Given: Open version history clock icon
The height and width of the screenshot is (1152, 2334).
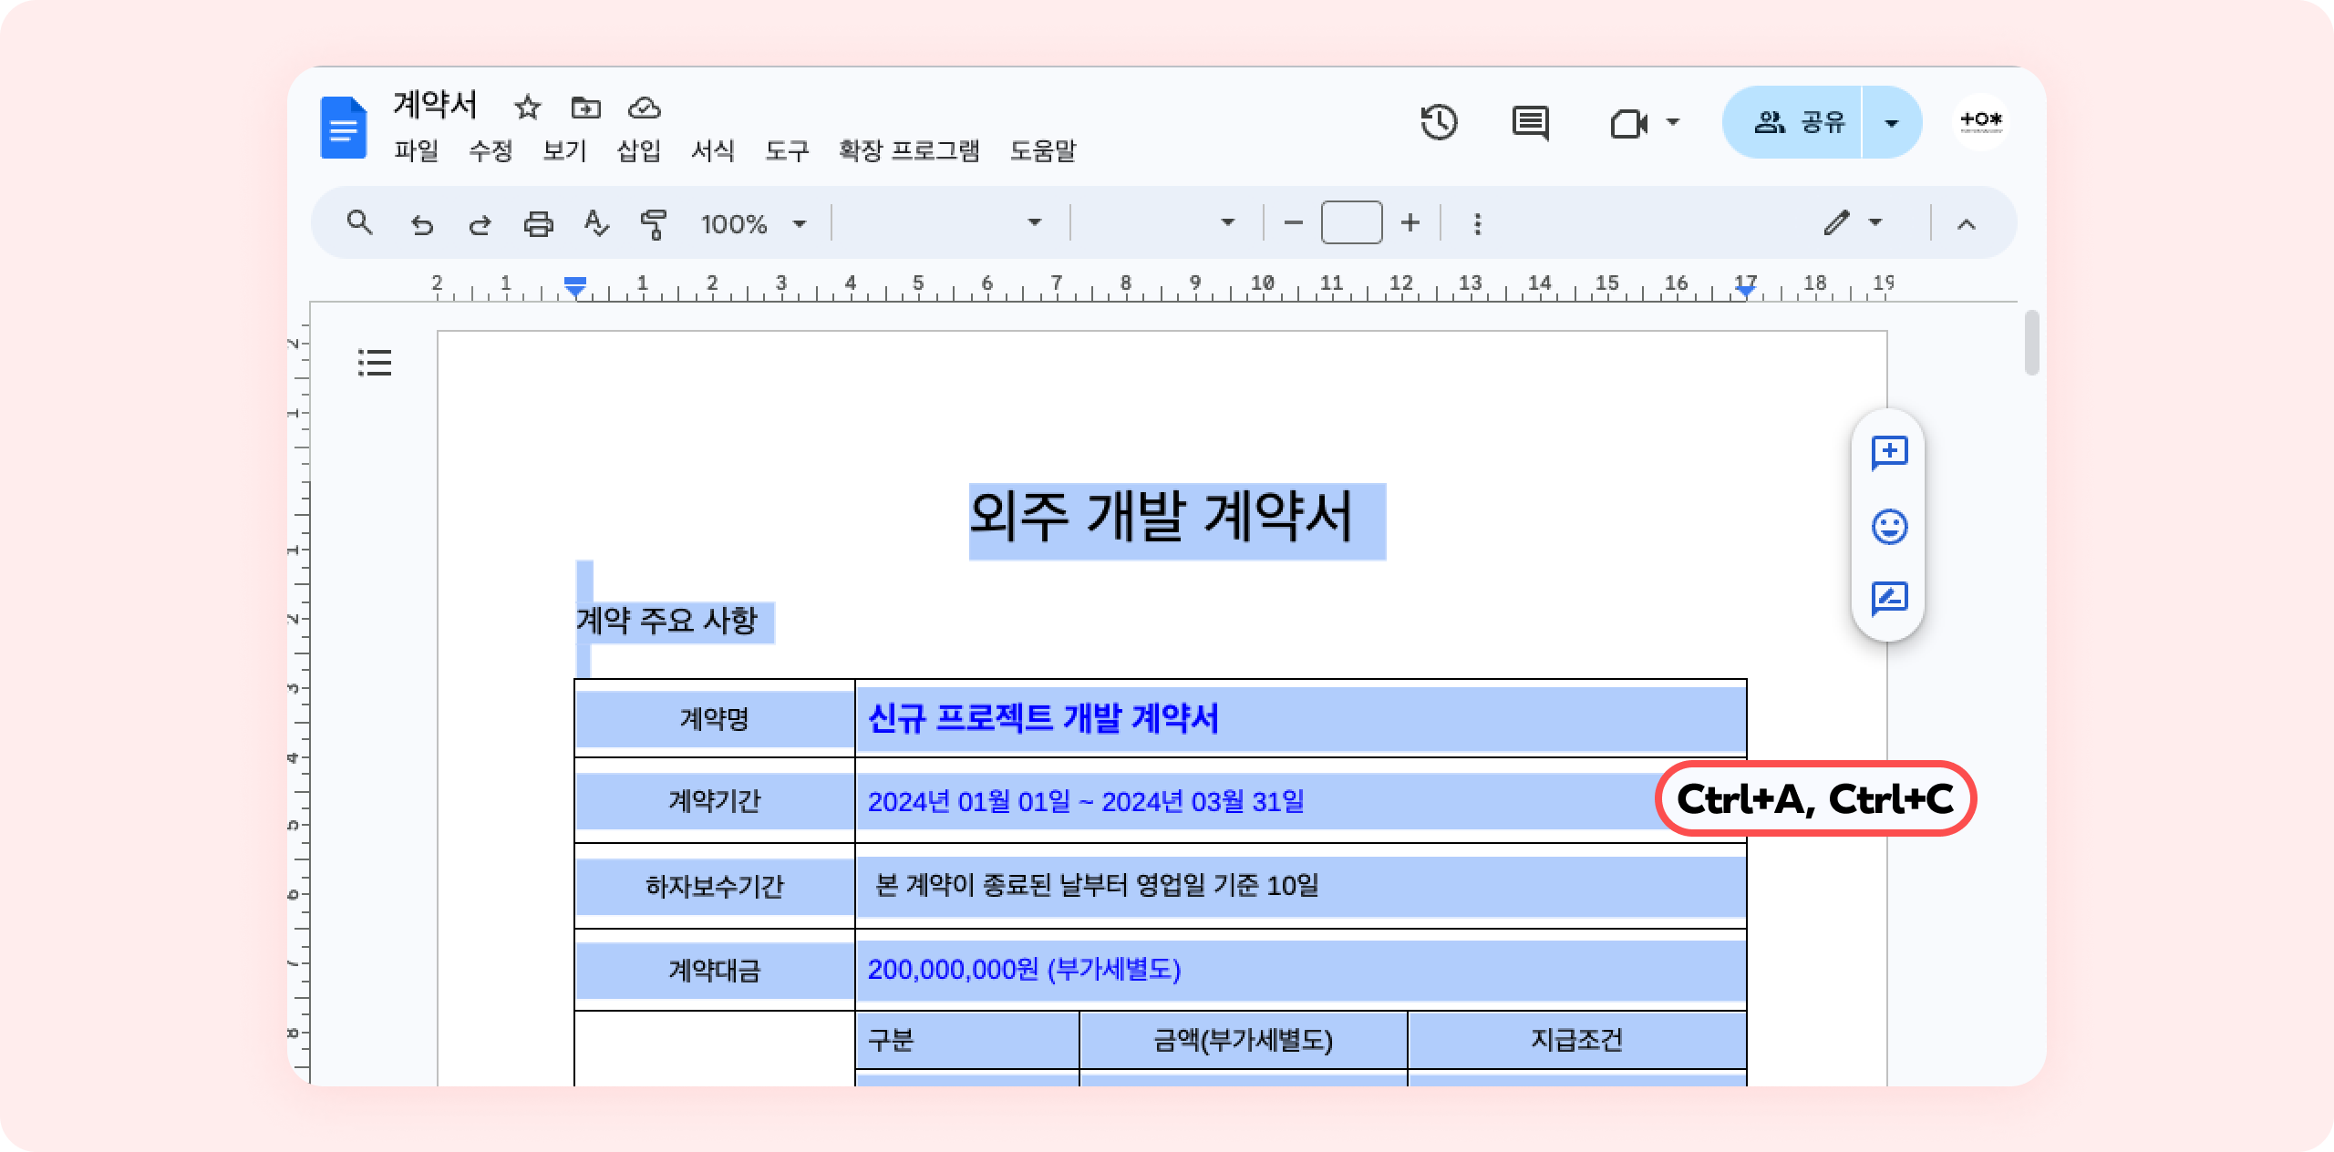Looking at the screenshot, I should pyautogui.click(x=1439, y=122).
